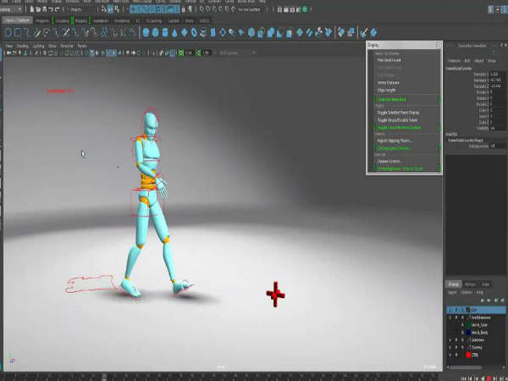This screenshot has height=381, width=508.
Task: Toggle visibility of the Dummy layer
Action: click(450, 346)
